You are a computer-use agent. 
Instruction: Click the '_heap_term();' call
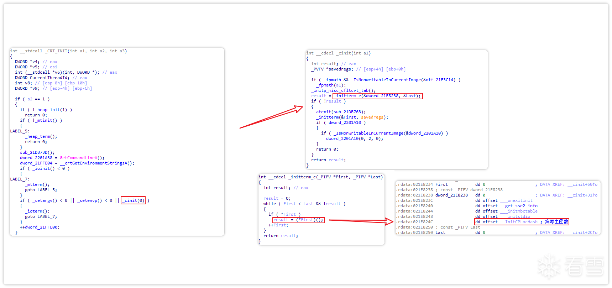(x=41, y=136)
